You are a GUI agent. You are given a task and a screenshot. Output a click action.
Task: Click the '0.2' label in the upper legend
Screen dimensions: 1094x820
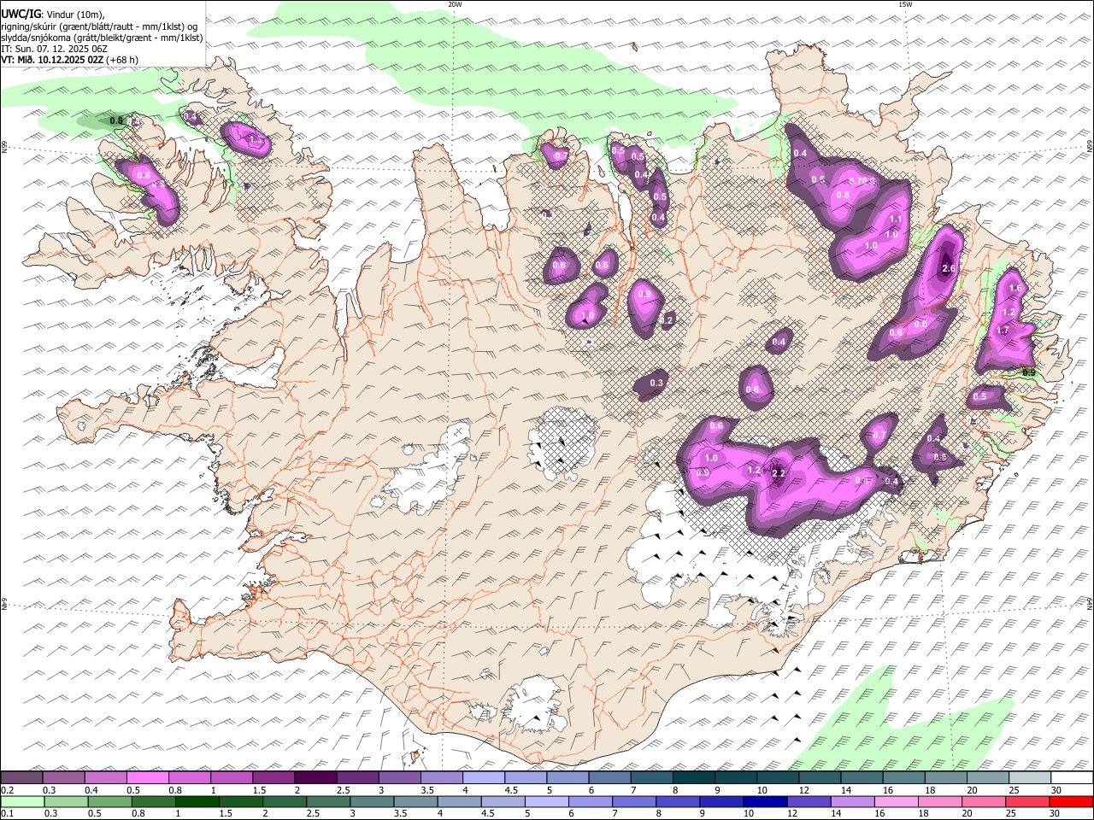tap(7, 790)
